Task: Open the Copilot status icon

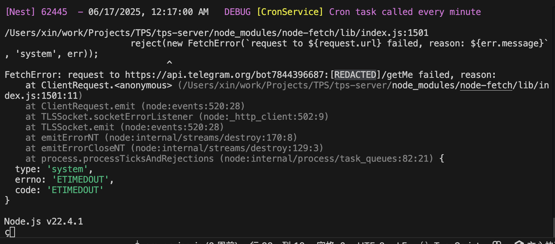Action: click(x=497, y=243)
